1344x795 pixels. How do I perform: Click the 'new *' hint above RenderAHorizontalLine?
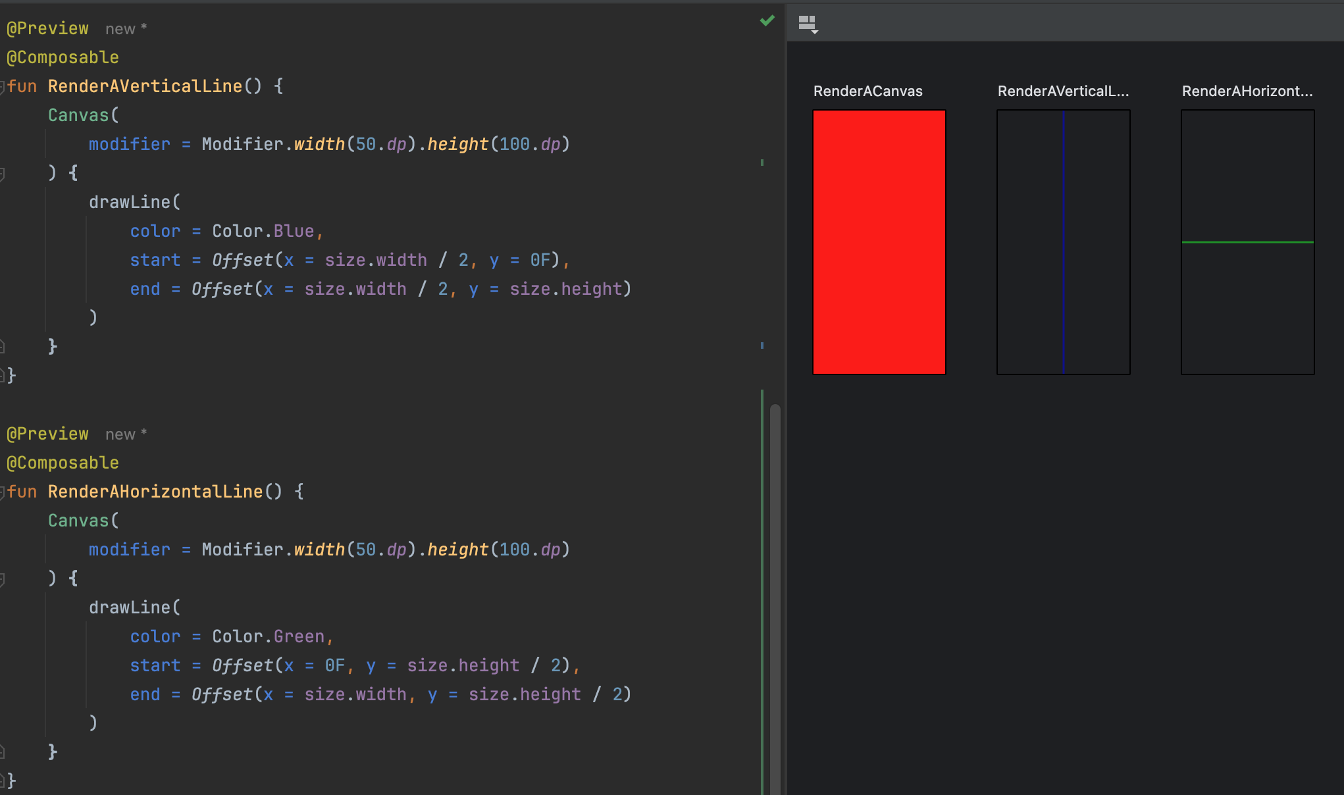coord(126,434)
